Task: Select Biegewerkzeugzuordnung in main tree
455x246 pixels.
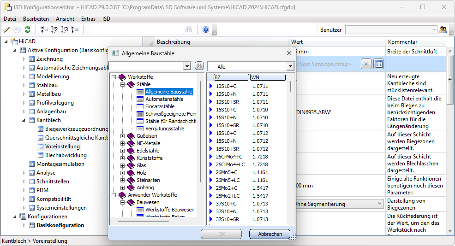Action: [76, 129]
